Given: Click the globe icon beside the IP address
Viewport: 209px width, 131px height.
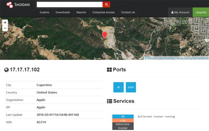Looking at the screenshot, I should click(6, 70).
